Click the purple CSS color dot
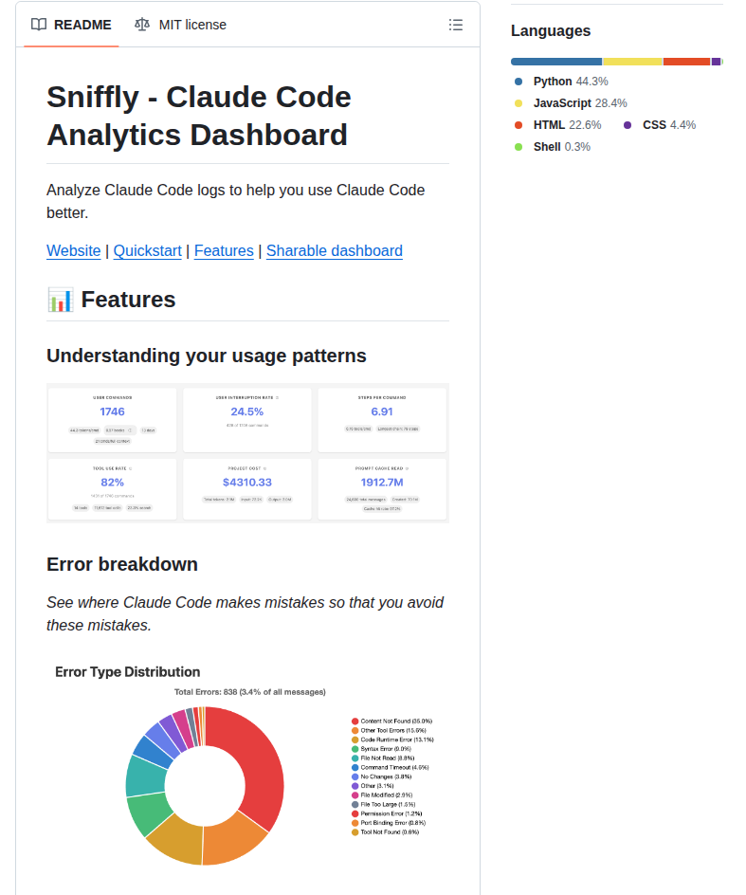The height and width of the screenshot is (895, 746). point(628,125)
